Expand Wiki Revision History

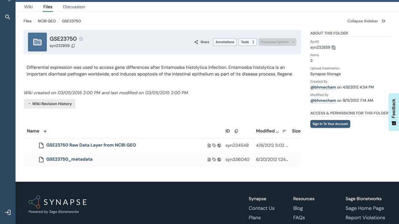(x=50, y=104)
